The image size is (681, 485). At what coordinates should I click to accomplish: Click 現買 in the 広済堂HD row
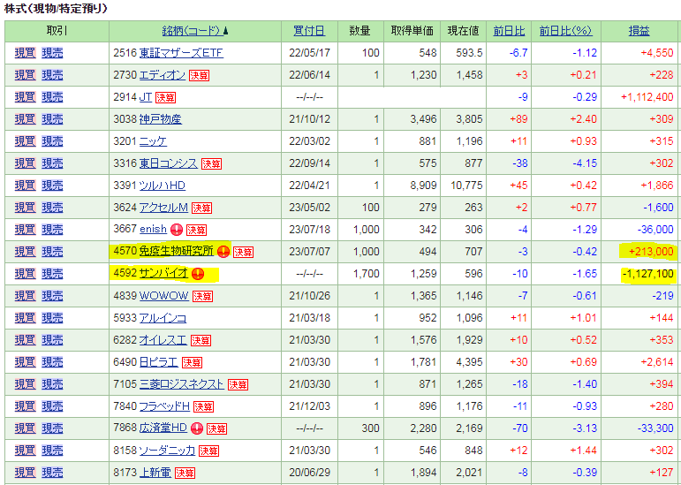coord(25,428)
